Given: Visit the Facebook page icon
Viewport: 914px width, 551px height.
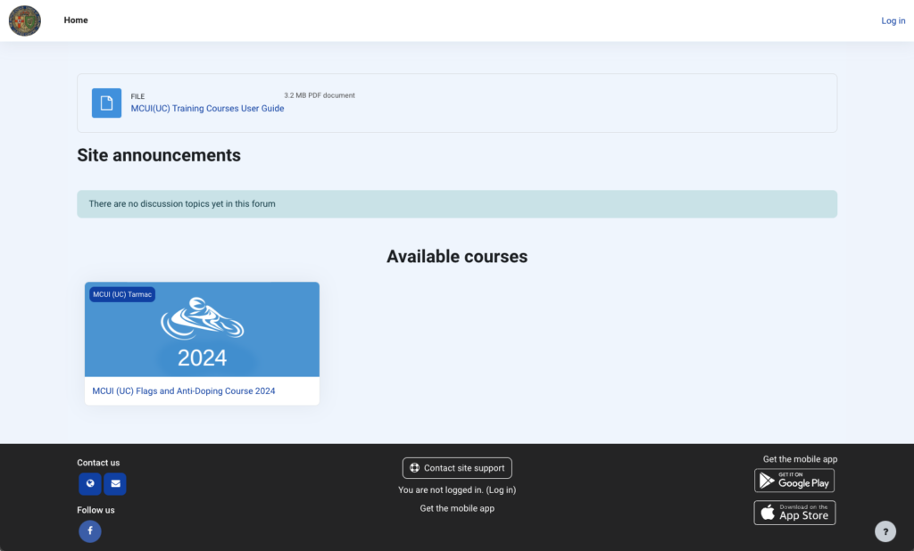Looking at the screenshot, I should (x=89, y=530).
